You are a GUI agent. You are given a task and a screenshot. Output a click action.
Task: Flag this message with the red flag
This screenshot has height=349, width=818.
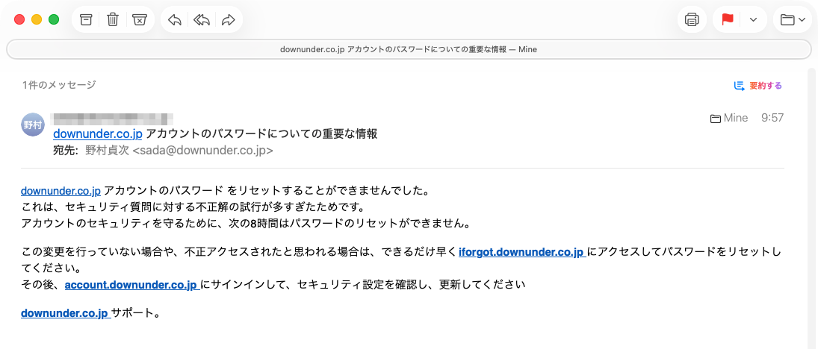point(727,20)
